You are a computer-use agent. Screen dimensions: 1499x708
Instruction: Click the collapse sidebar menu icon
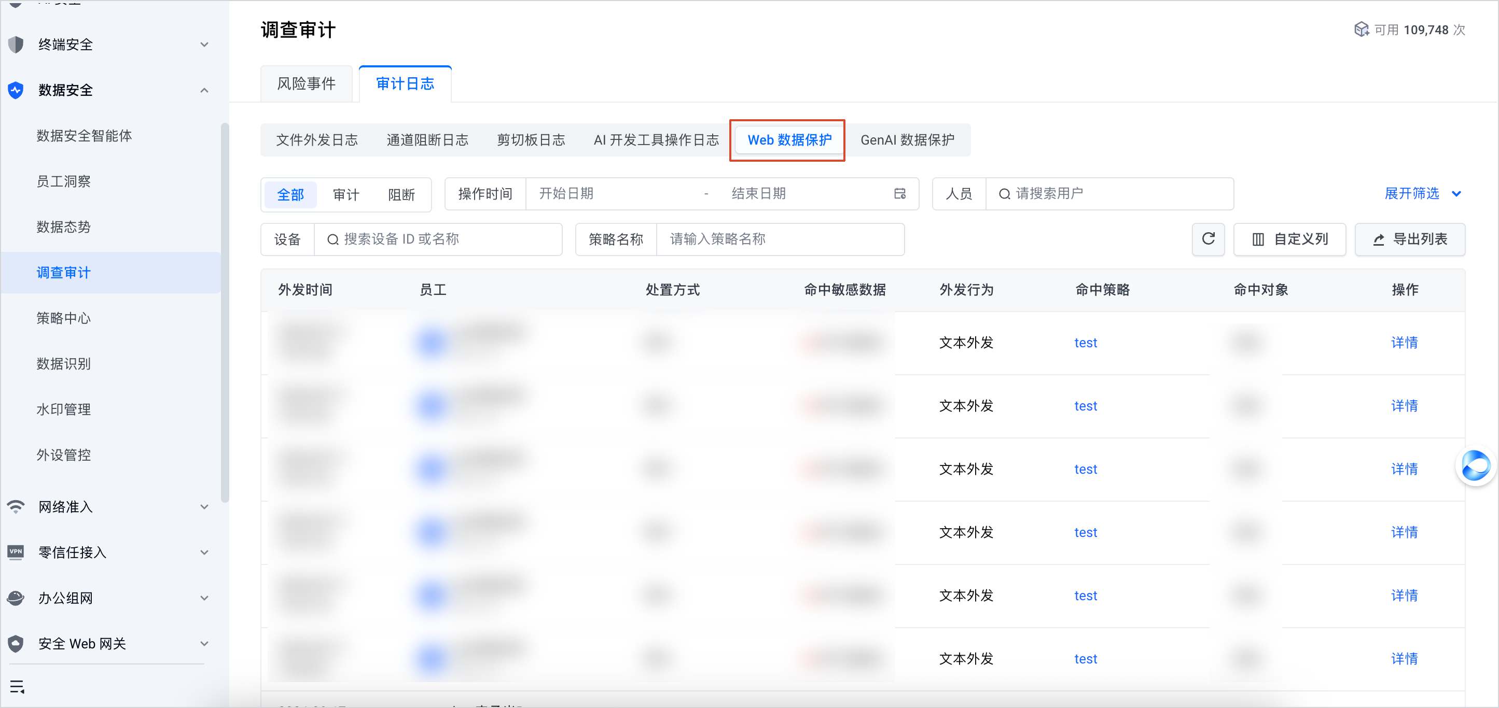(x=17, y=687)
